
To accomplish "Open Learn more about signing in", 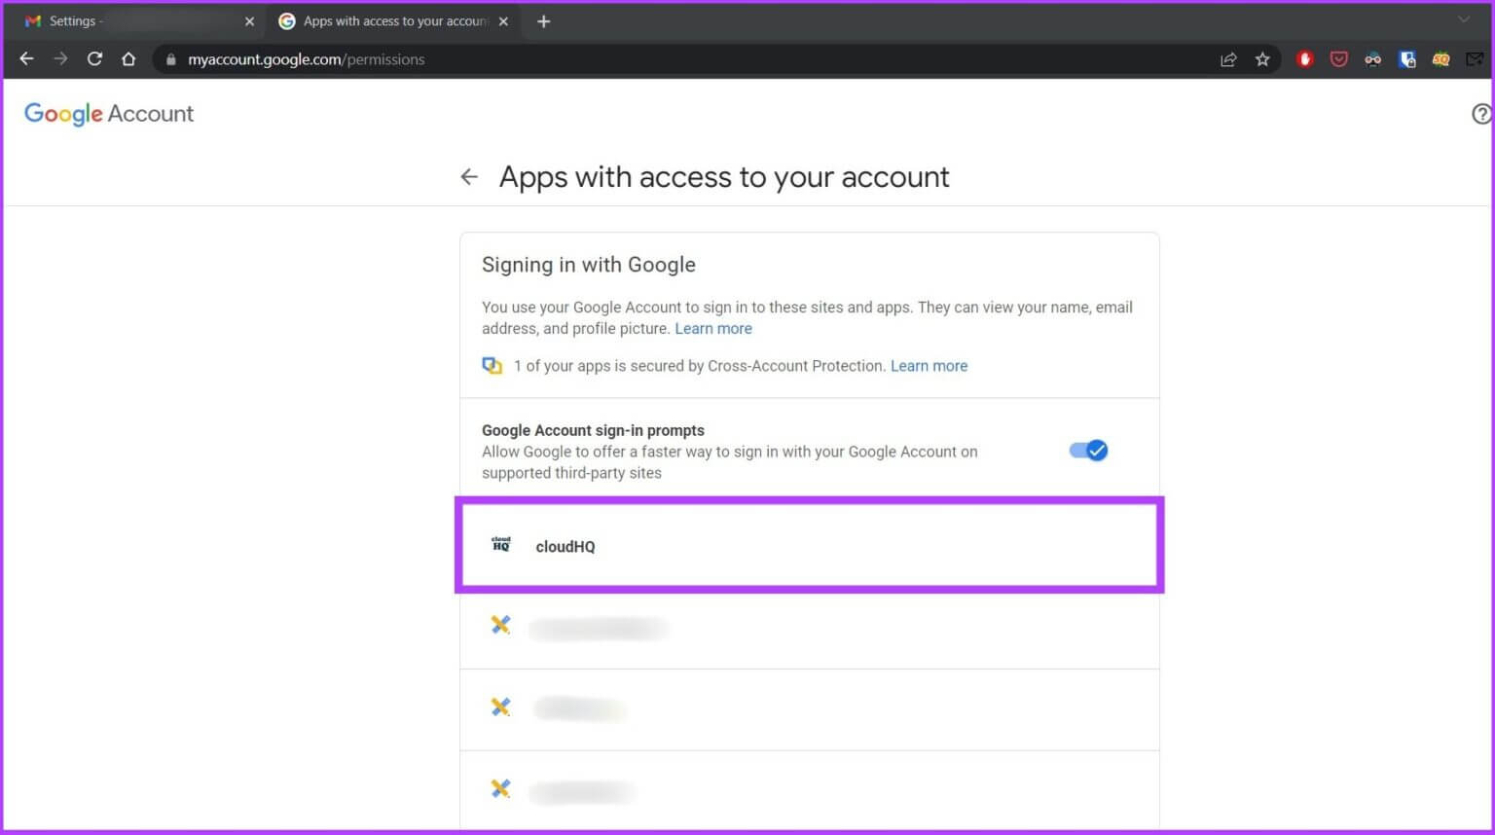I will pos(713,329).
